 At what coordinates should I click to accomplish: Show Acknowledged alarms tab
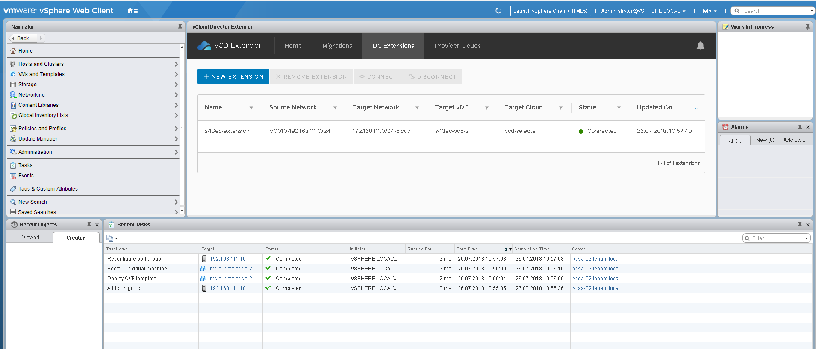pos(795,140)
